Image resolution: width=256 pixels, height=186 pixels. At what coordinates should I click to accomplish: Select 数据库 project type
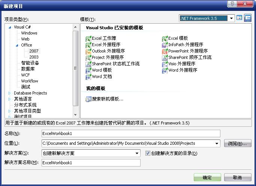pos(28,69)
